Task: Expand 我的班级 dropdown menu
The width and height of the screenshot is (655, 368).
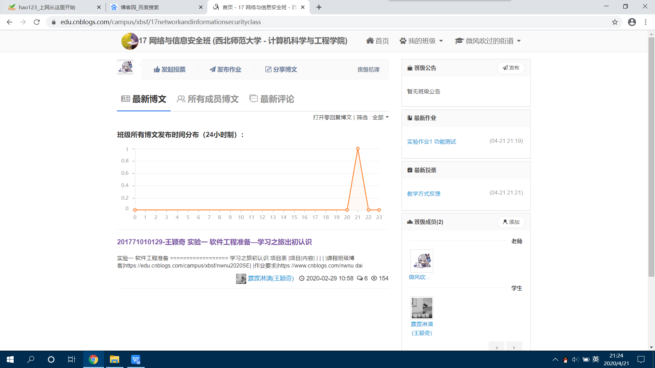Action: coord(421,41)
